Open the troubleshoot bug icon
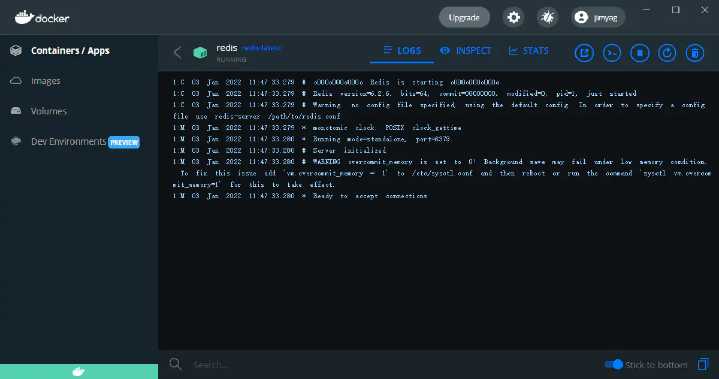This screenshot has height=379, width=719. tap(546, 17)
